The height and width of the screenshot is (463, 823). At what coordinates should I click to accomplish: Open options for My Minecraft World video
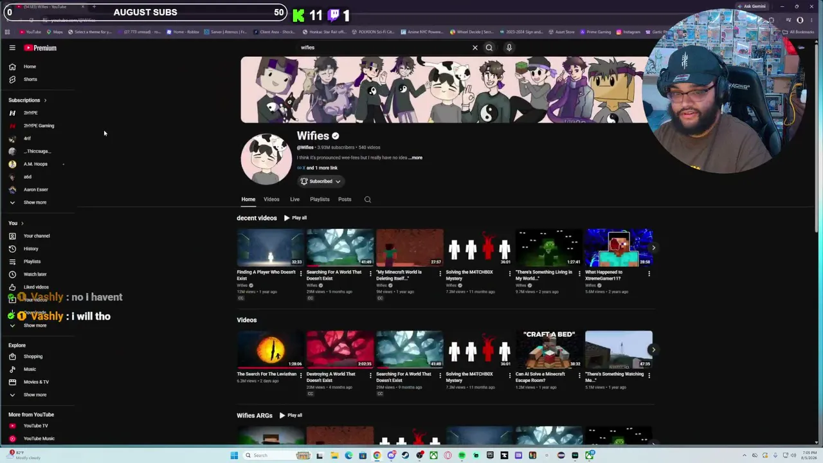click(x=440, y=273)
